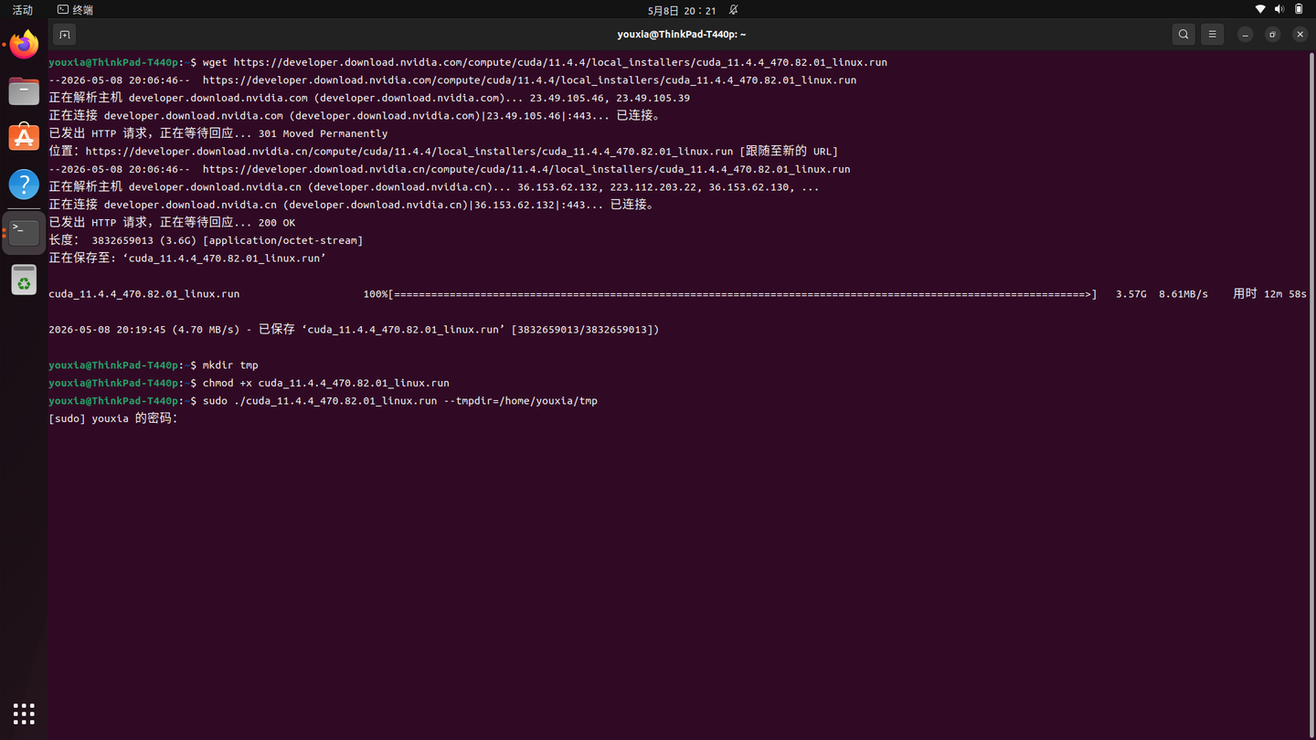Image resolution: width=1316 pixels, height=740 pixels.
Task: Click the downloaded size '3.57G'
Action: (1130, 294)
